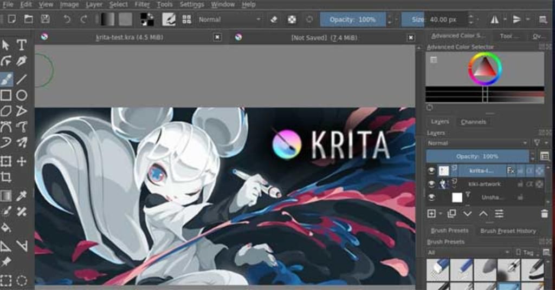
Task: Open the Filter menu
Action: pos(142,4)
